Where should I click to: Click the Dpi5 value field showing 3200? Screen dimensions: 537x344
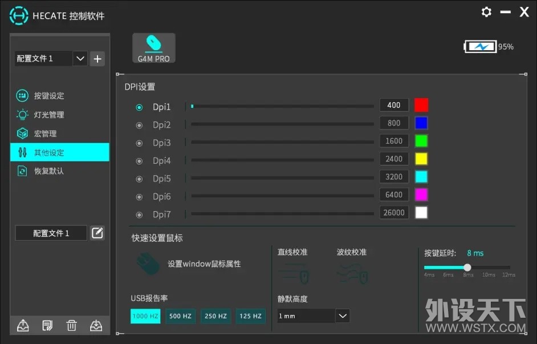tap(394, 177)
